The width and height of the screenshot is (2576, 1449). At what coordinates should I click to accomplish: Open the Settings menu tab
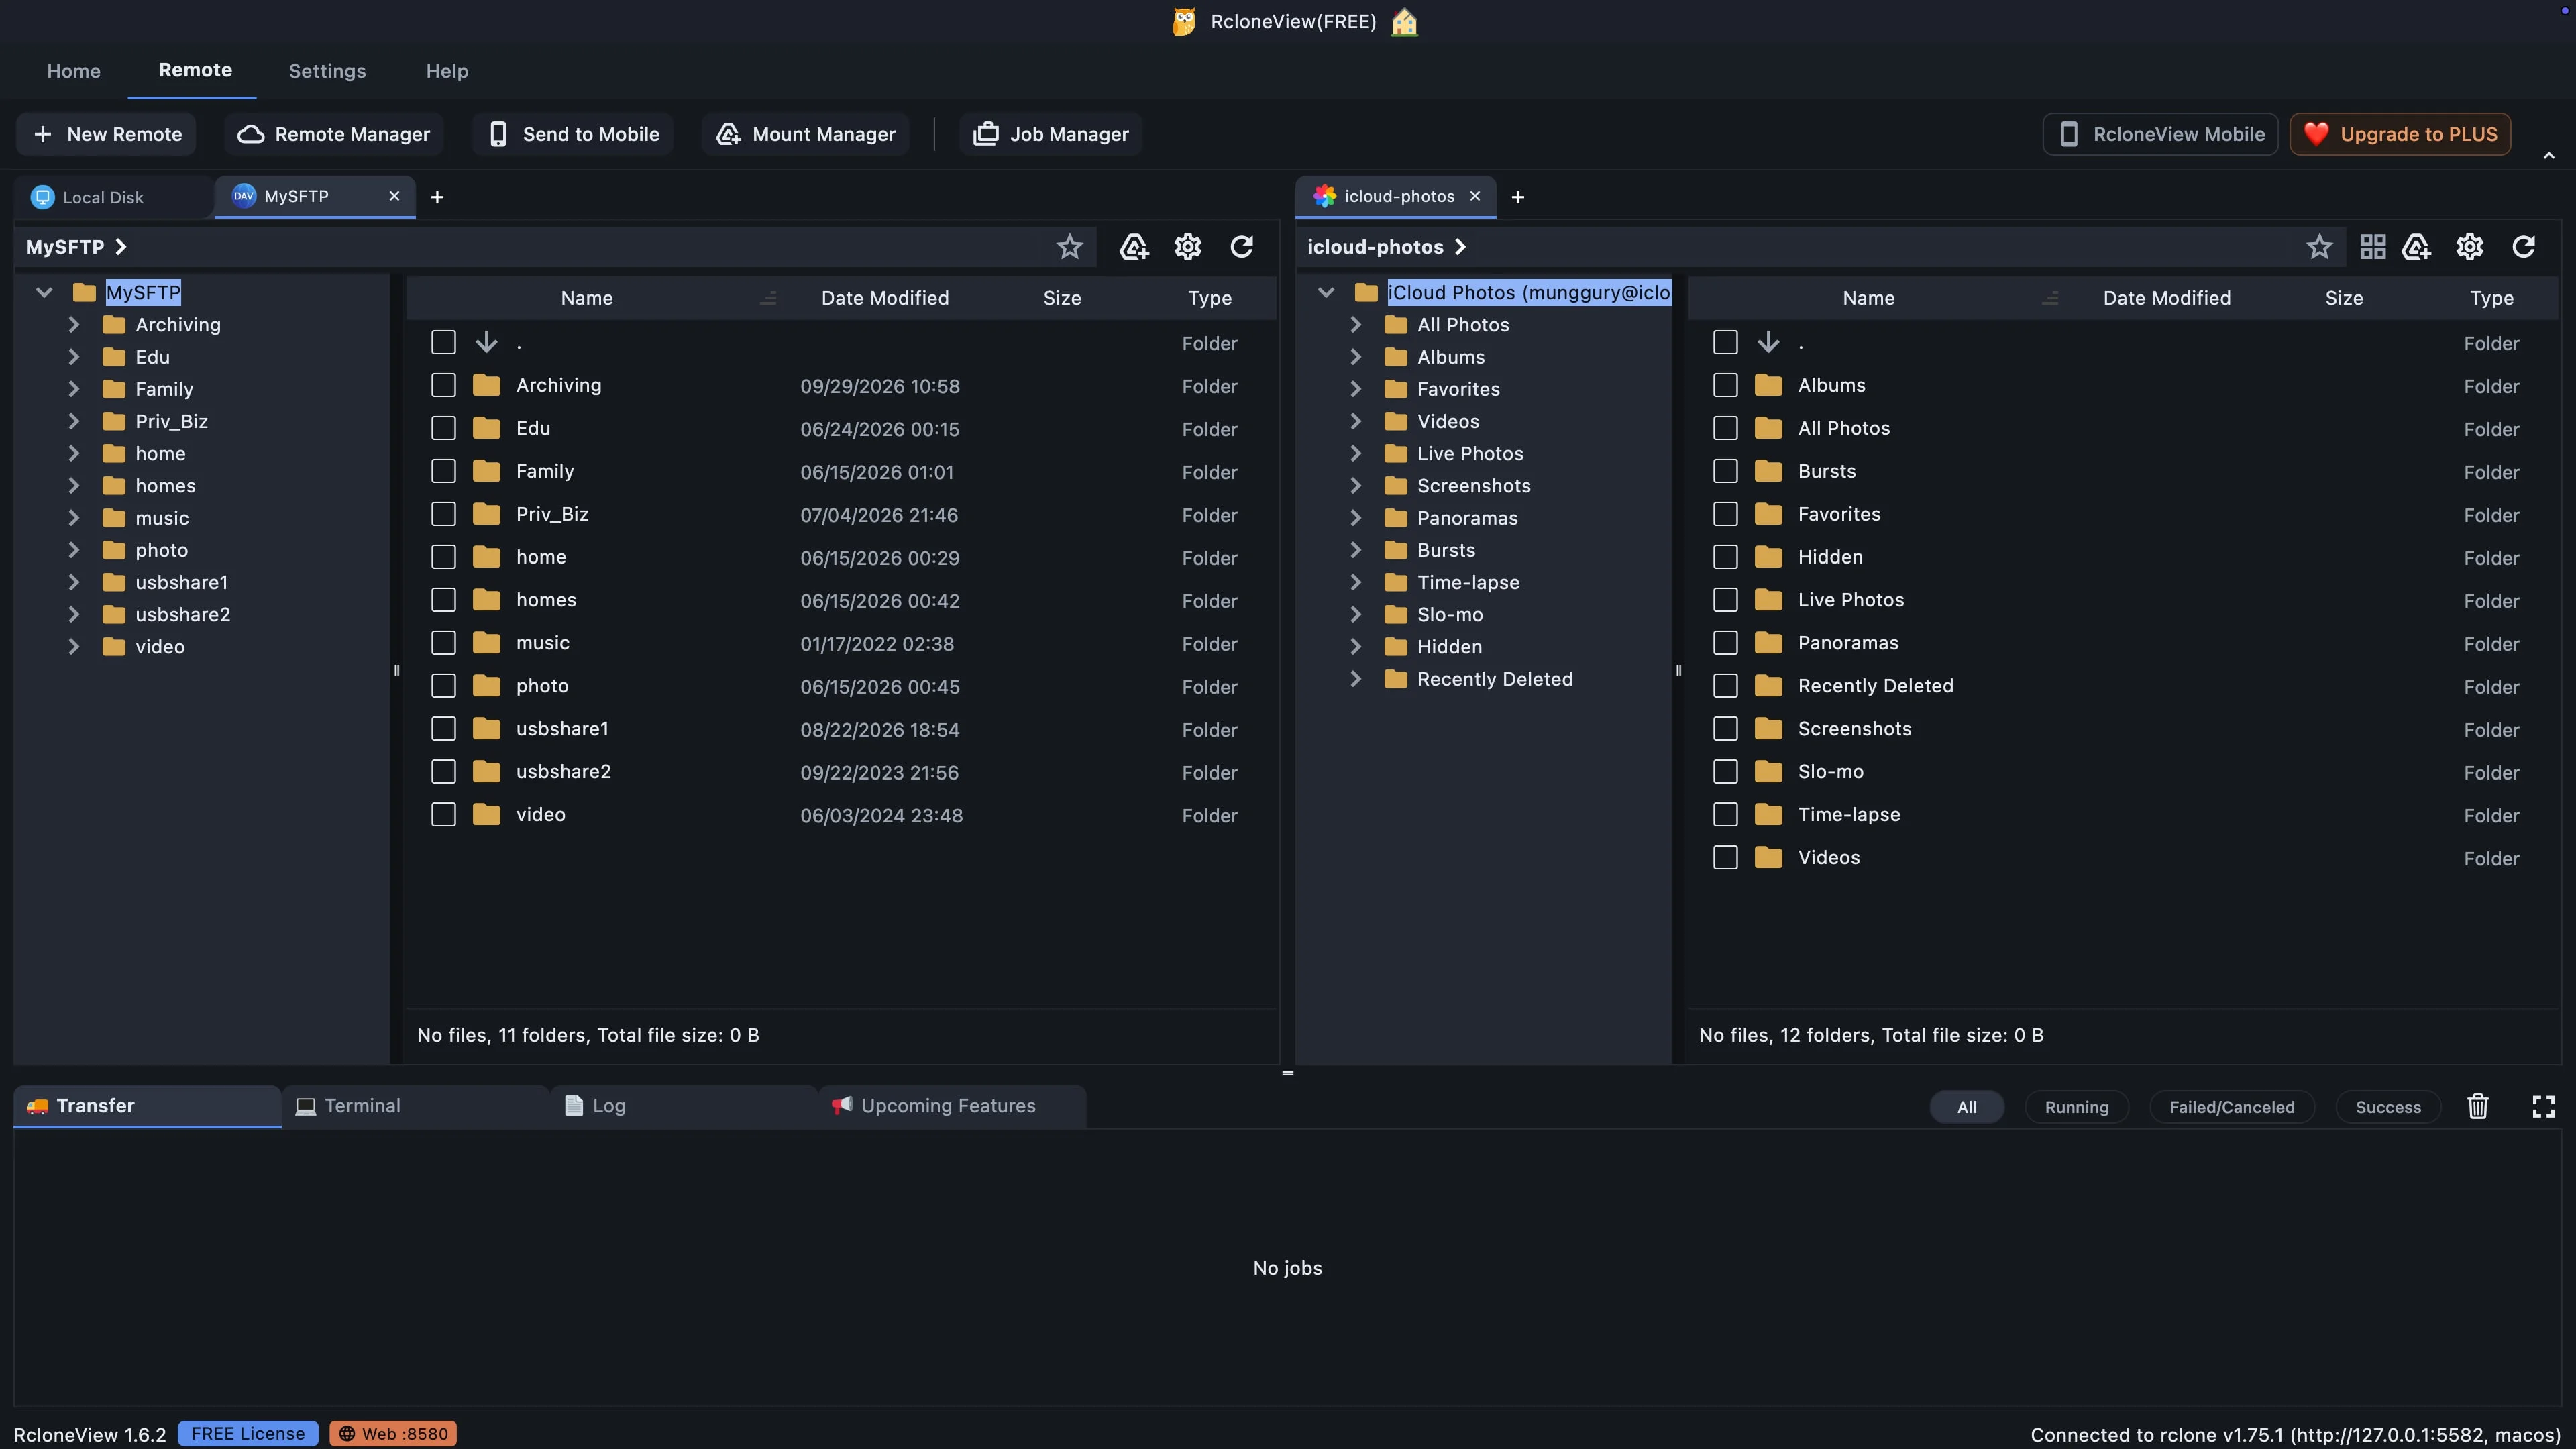(x=327, y=71)
